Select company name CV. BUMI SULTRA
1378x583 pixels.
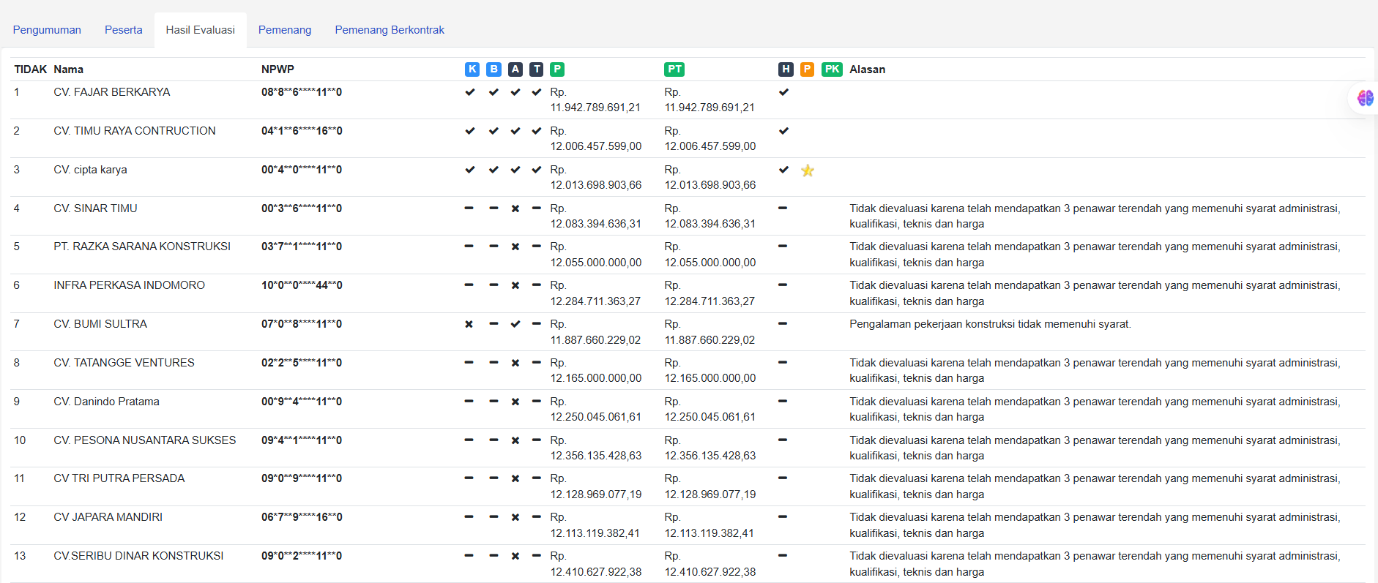[100, 324]
